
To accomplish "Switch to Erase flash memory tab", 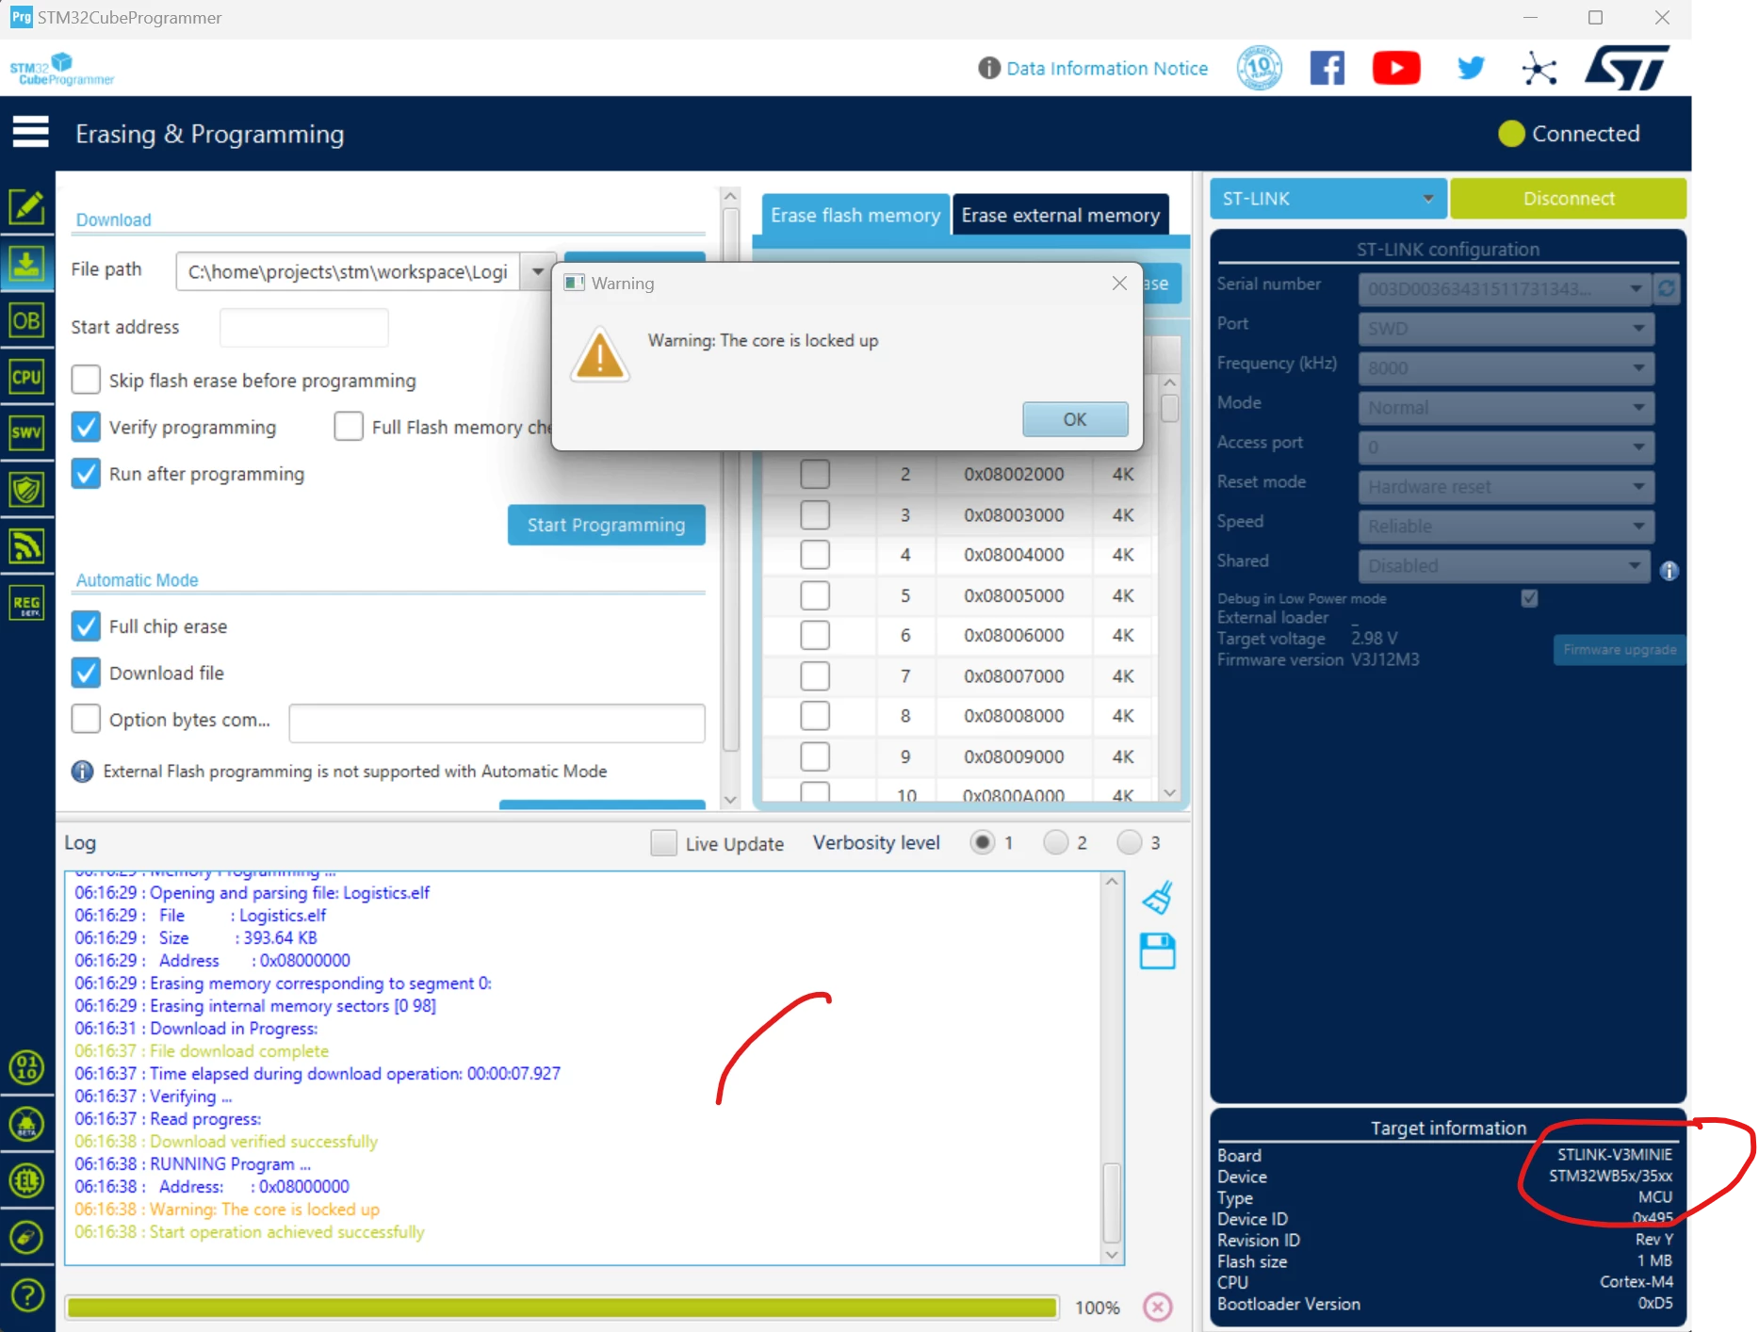I will click(855, 215).
